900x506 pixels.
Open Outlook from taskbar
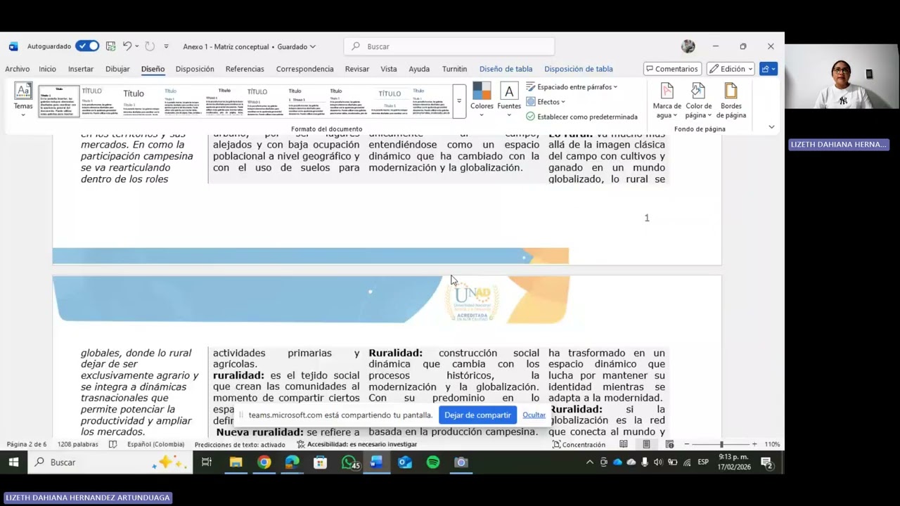(405, 462)
